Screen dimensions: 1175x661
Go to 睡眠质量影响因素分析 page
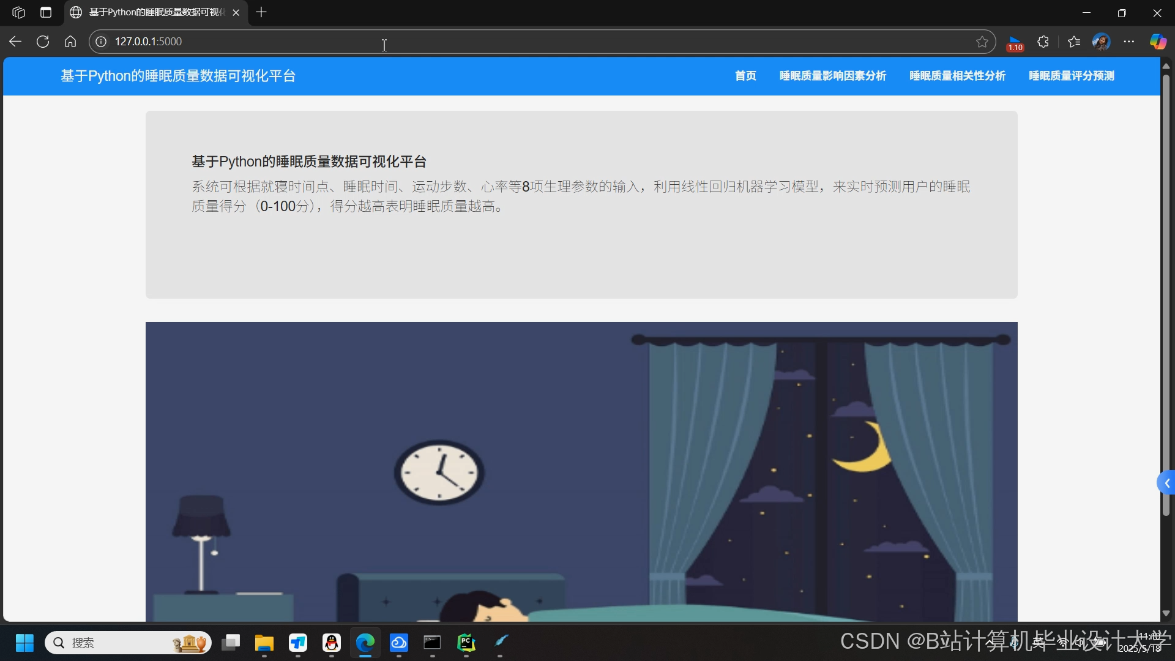pos(832,76)
